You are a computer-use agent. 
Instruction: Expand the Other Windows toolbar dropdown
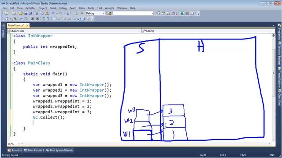[x=196, y=13]
